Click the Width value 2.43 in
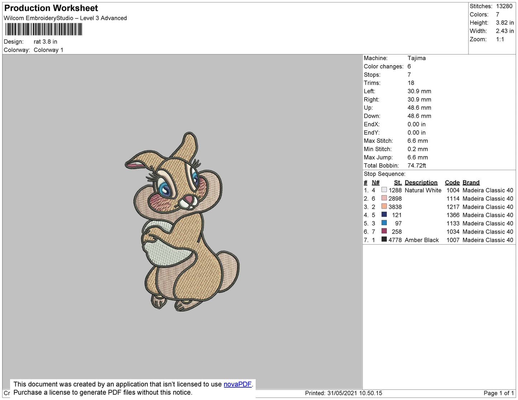 [505, 31]
